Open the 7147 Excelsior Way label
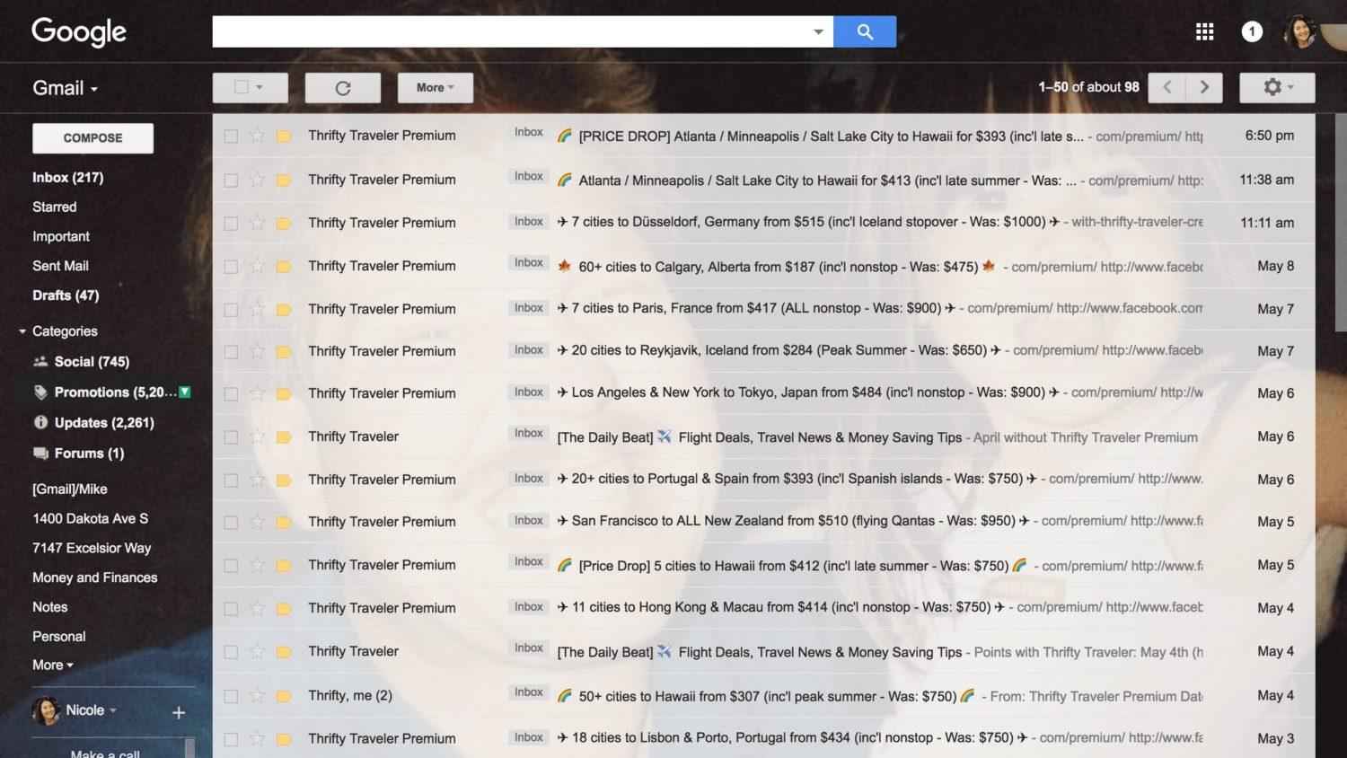The height and width of the screenshot is (758, 1347). coord(92,548)
